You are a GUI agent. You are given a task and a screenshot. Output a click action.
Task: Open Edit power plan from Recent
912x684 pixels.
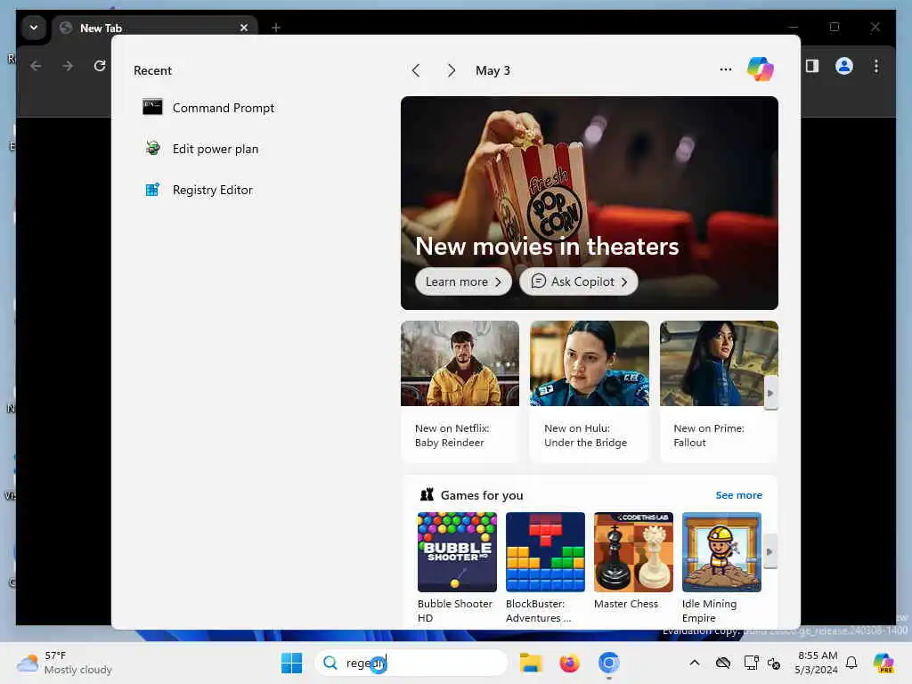pyautogui.click(x=201, y=149)
